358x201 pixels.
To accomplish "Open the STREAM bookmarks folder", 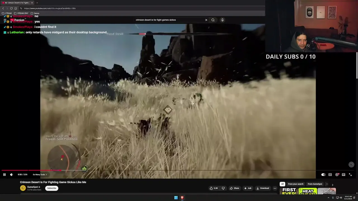I will point(7,13).
